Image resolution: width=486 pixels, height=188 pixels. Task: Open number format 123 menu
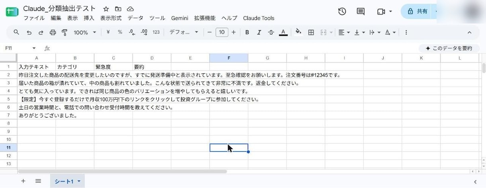(x=156, y=32)
